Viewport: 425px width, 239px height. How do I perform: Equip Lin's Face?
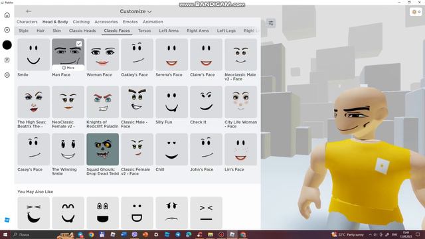coord(240,149)
